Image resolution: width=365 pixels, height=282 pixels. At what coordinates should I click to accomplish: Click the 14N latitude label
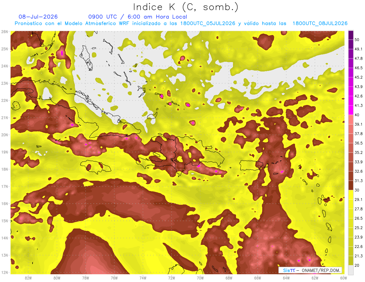(5, 238)
